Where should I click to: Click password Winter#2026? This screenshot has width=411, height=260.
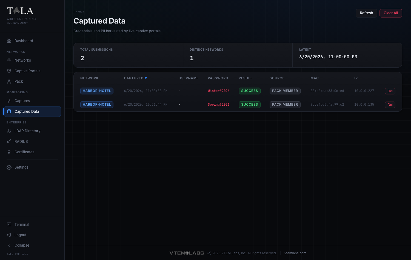point(219,91)
